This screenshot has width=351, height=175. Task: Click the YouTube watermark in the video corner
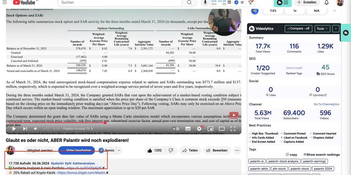coord(234,116)
